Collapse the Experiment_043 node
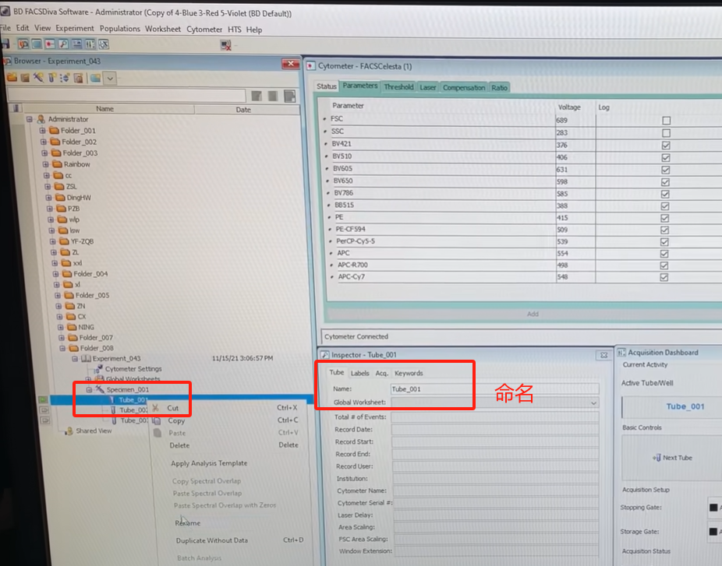The width and height of the screenshot is (722, 566). 75,359
